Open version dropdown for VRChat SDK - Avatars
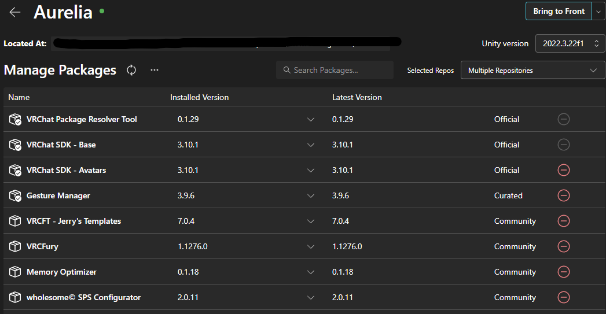606x314 pixels. pos(311,171)
